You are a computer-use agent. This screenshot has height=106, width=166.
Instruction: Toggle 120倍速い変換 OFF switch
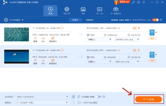[x=98, y=97]
